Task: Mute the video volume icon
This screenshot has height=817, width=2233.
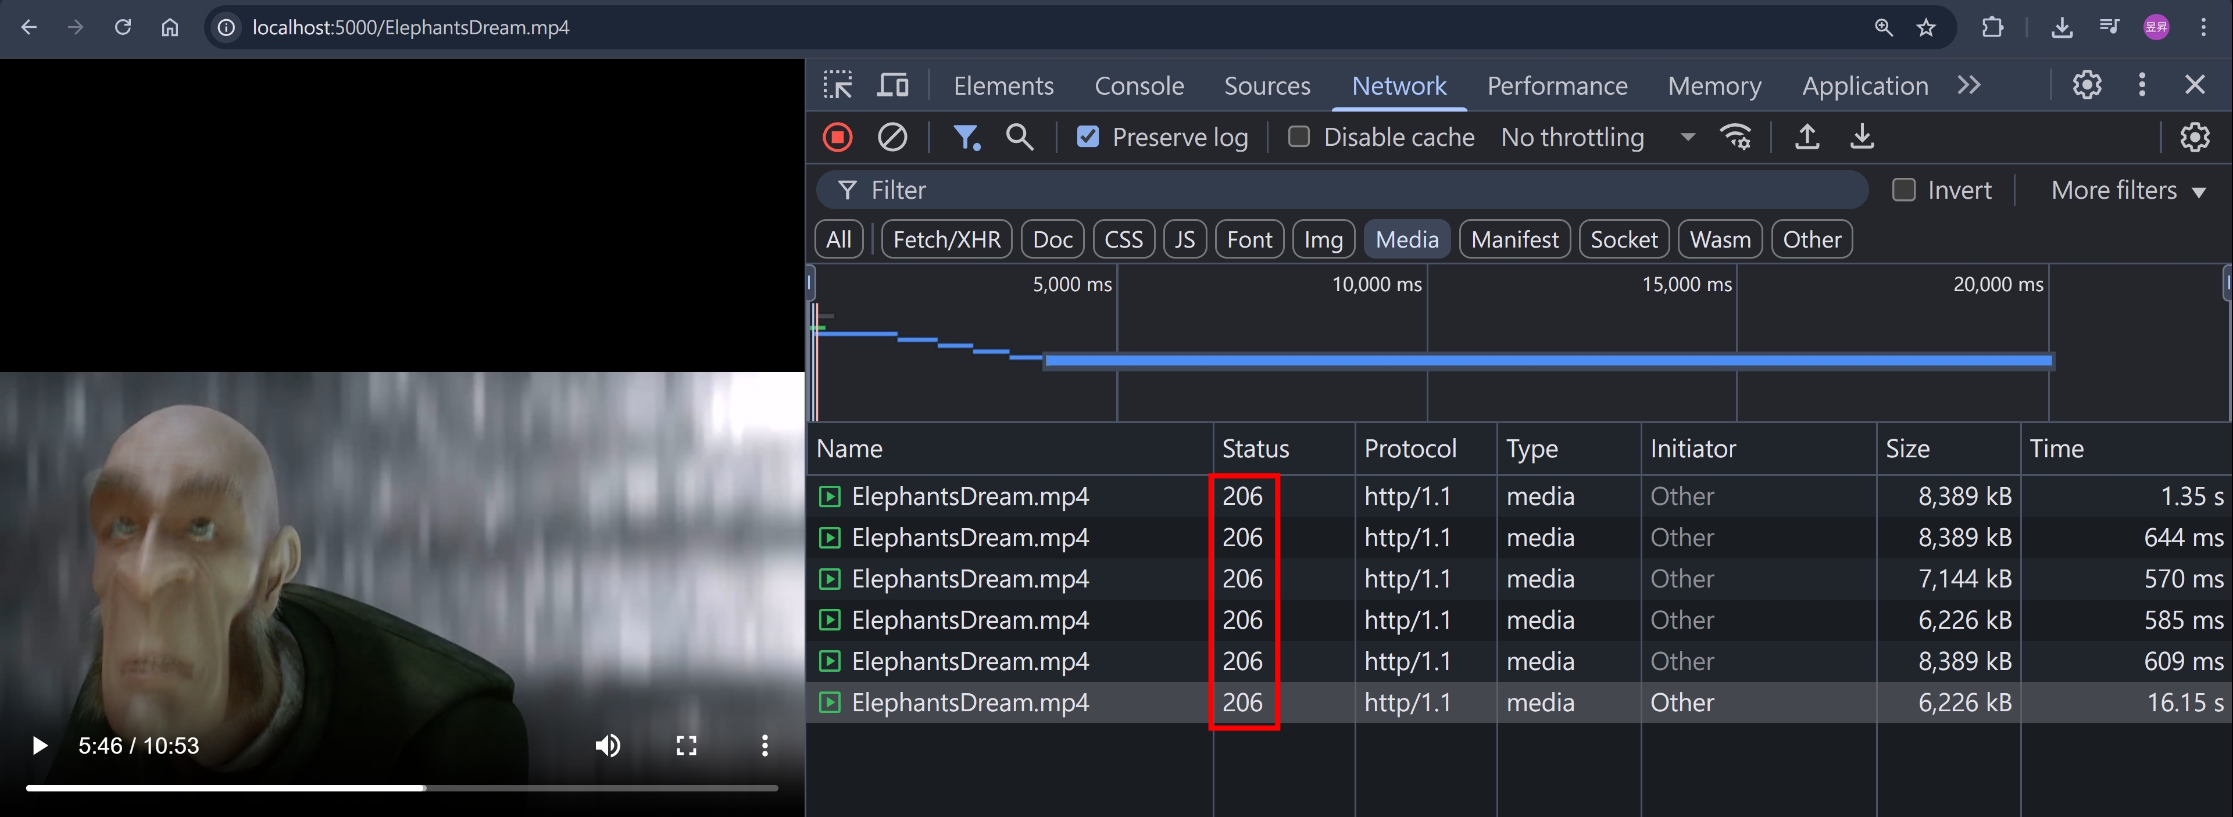Action: pyautogui.click(x=608, y=745)
